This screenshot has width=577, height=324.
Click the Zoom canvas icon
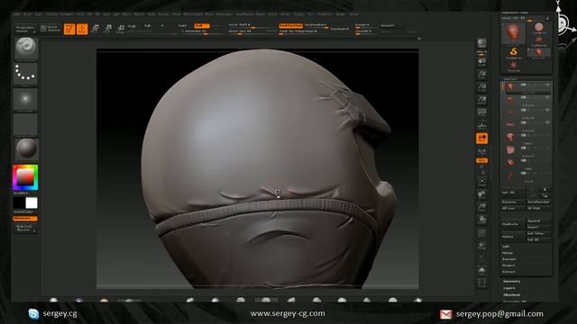481,75
